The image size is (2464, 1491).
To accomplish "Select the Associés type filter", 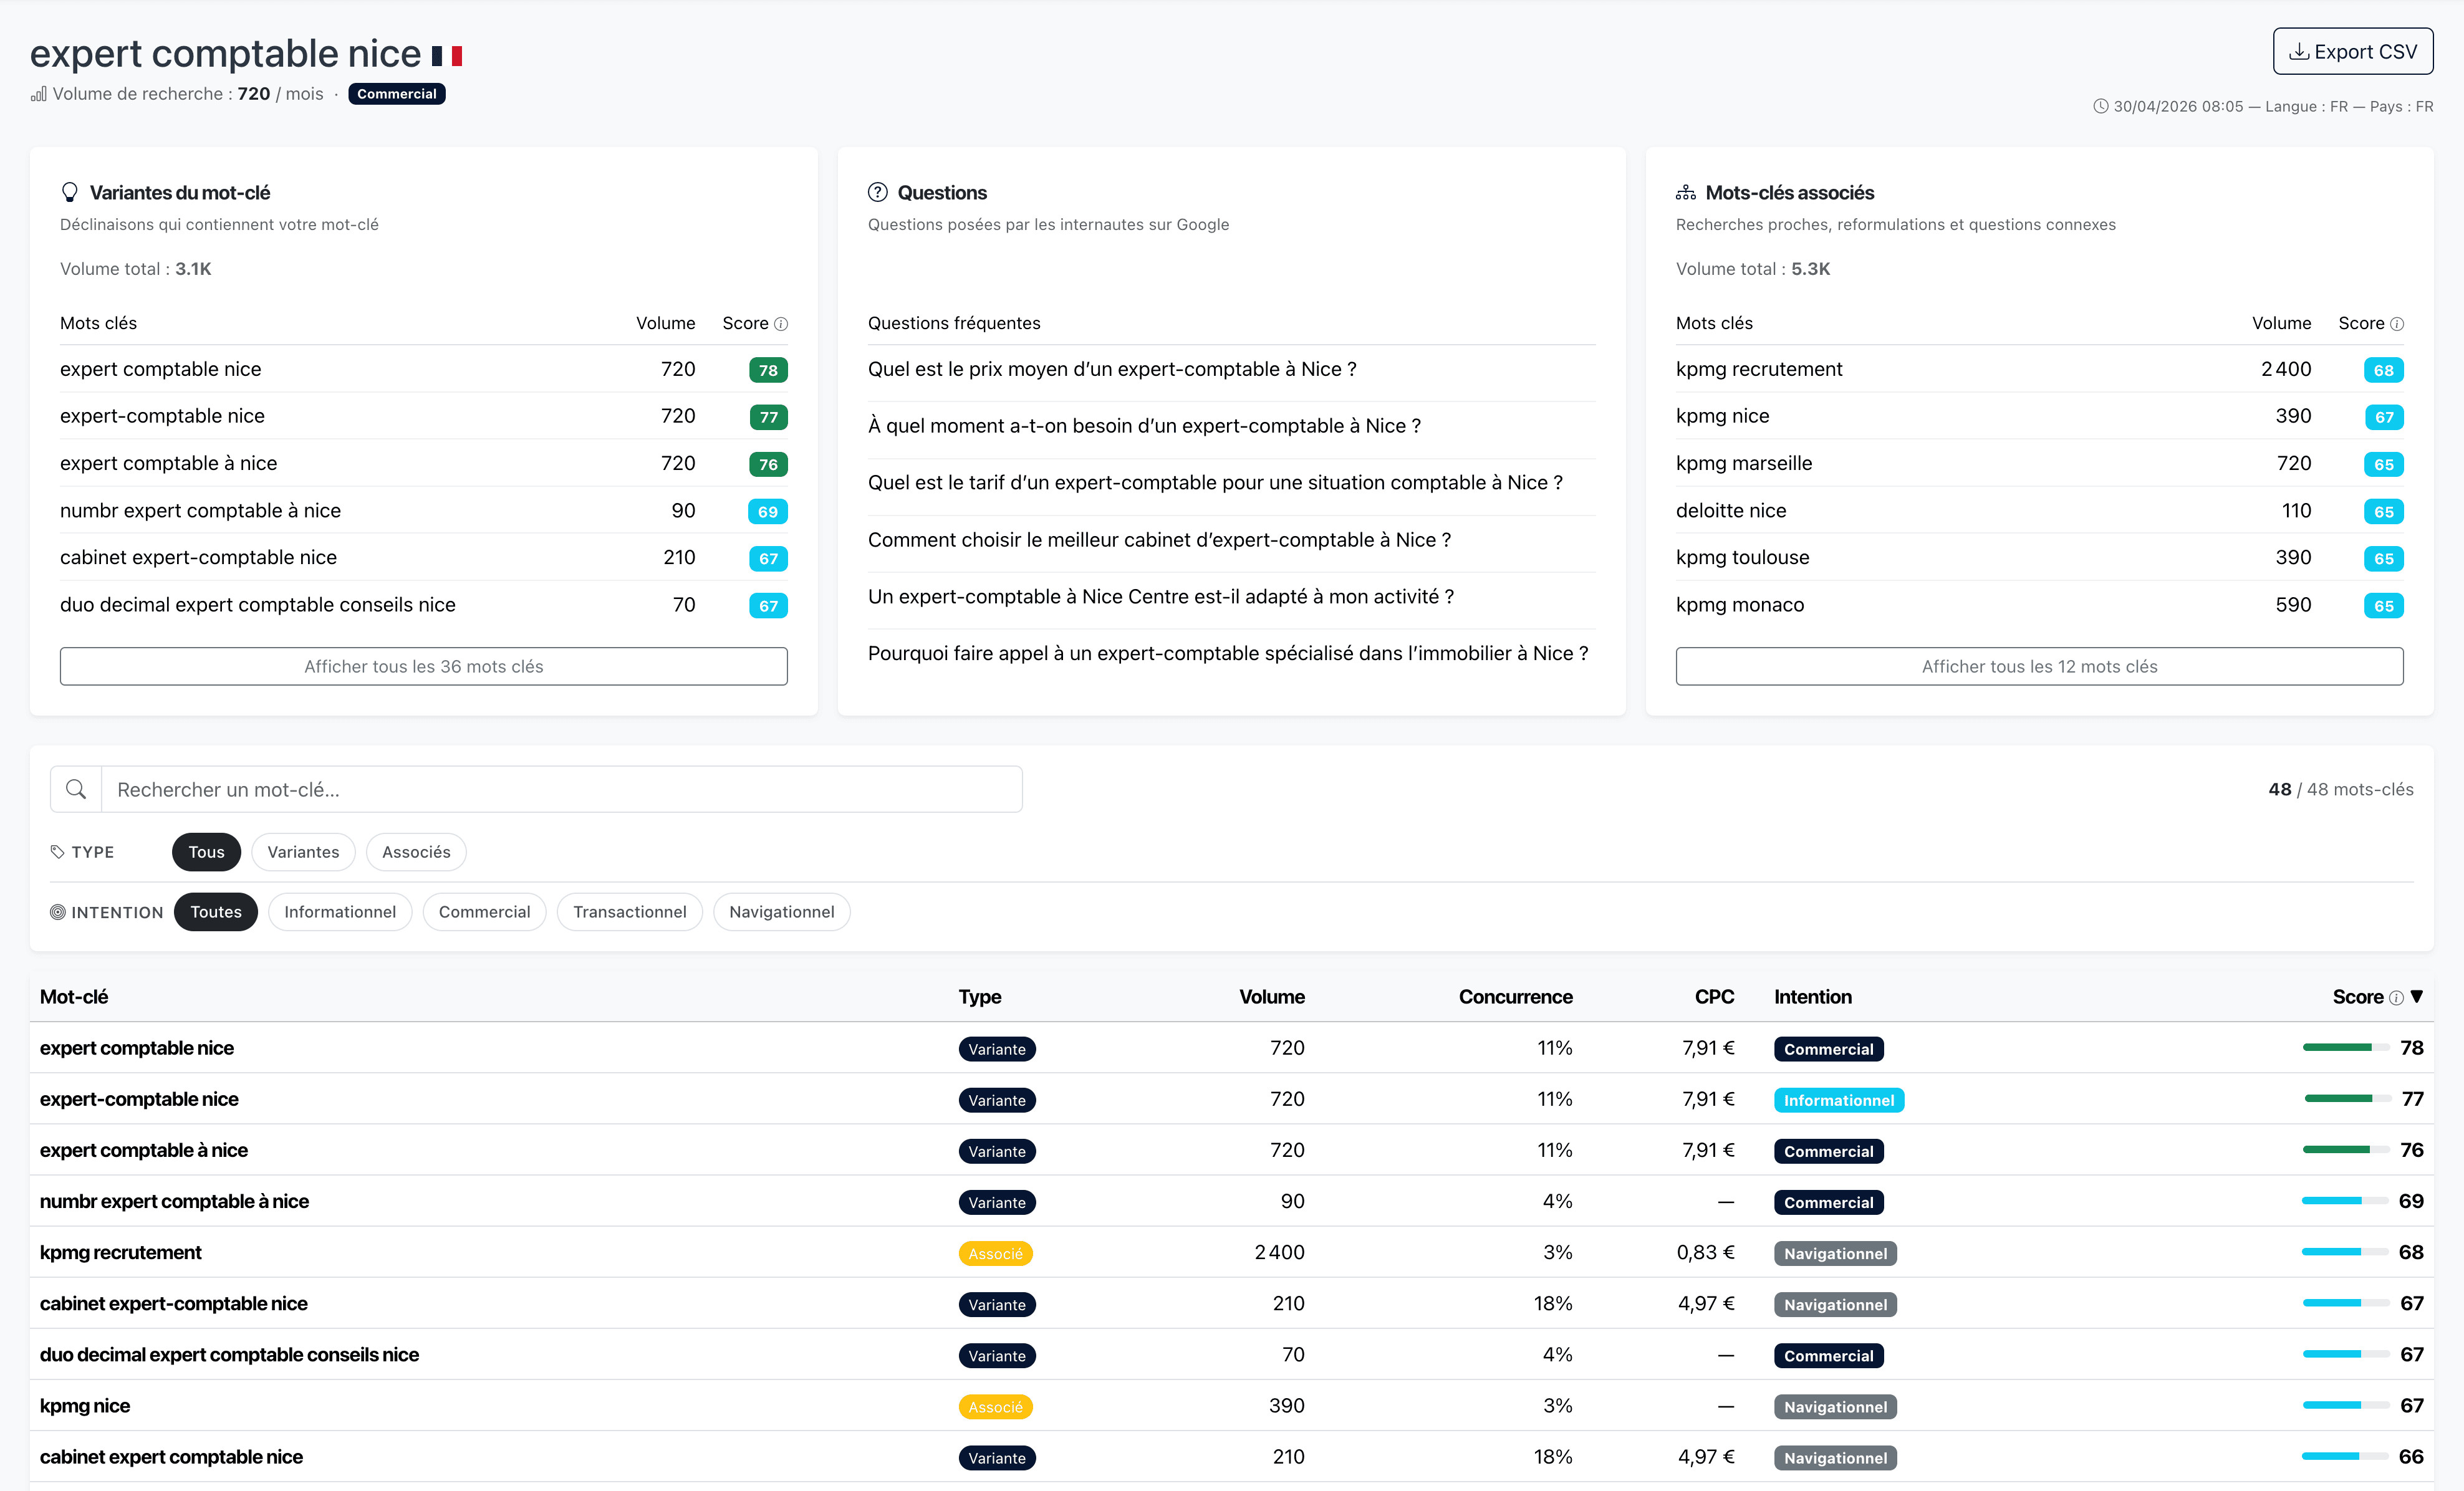I will 416,852.
